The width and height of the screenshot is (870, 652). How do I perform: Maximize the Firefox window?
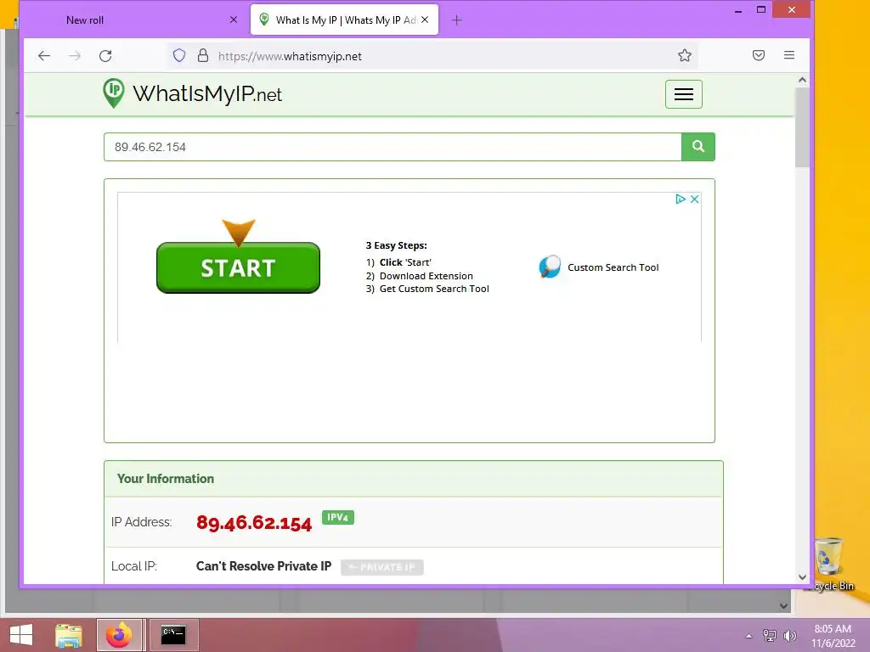coord(761,10)
